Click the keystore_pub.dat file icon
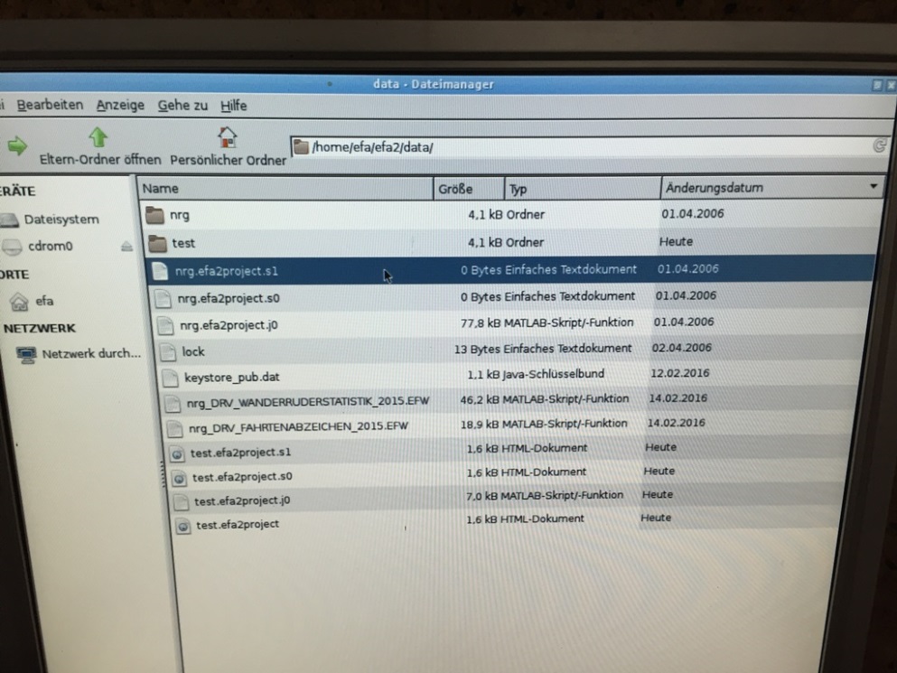This screenshot has height=673, width=897. (x=169, y=377)
